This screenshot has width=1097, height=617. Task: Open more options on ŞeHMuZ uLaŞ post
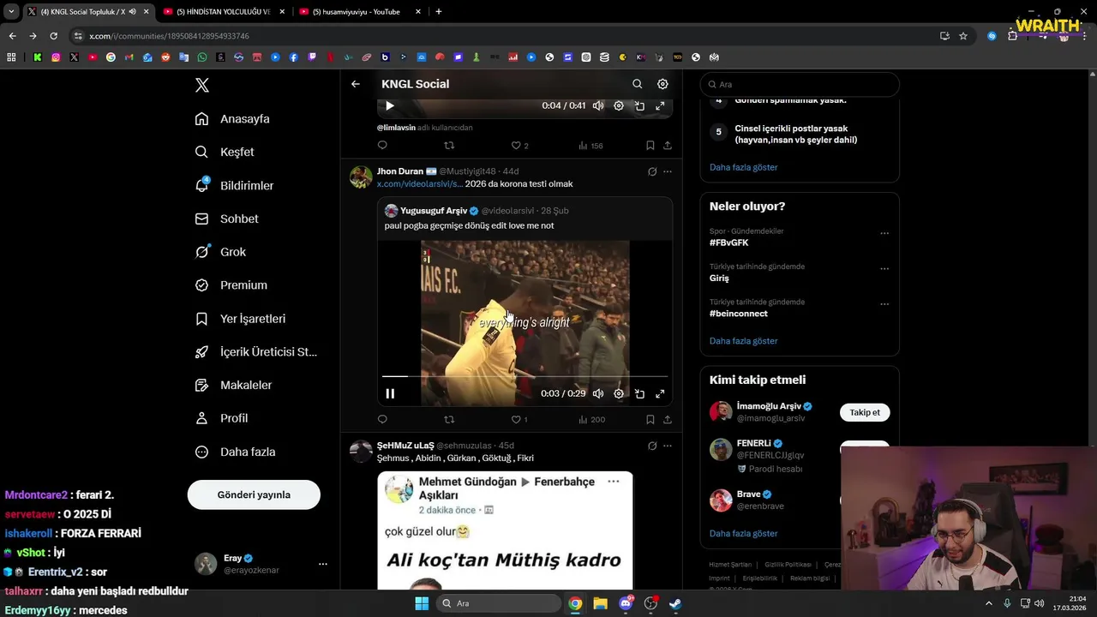(x=668, y=446)
